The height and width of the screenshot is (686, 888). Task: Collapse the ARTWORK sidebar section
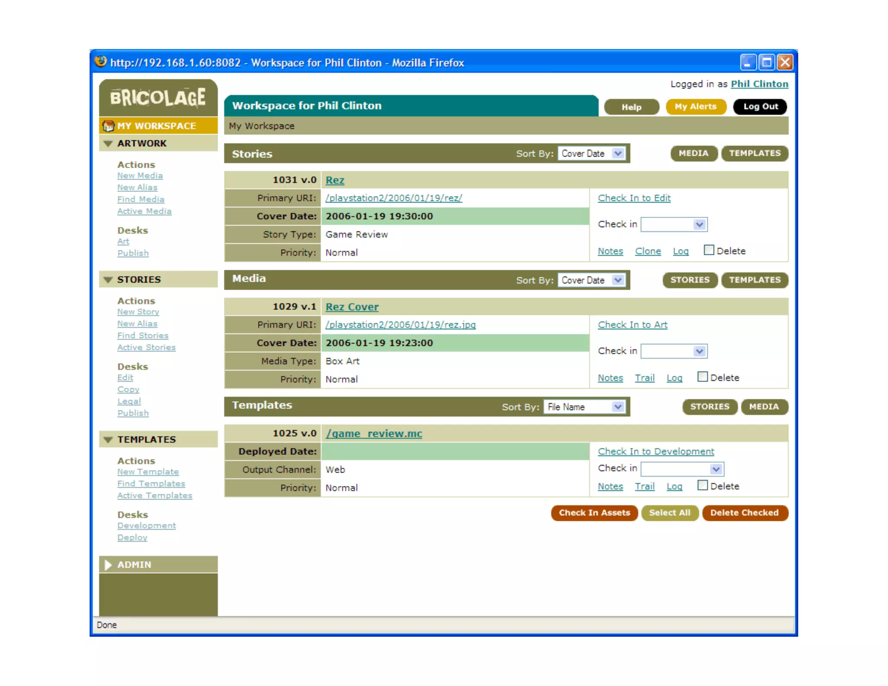[x=108, y=144]
